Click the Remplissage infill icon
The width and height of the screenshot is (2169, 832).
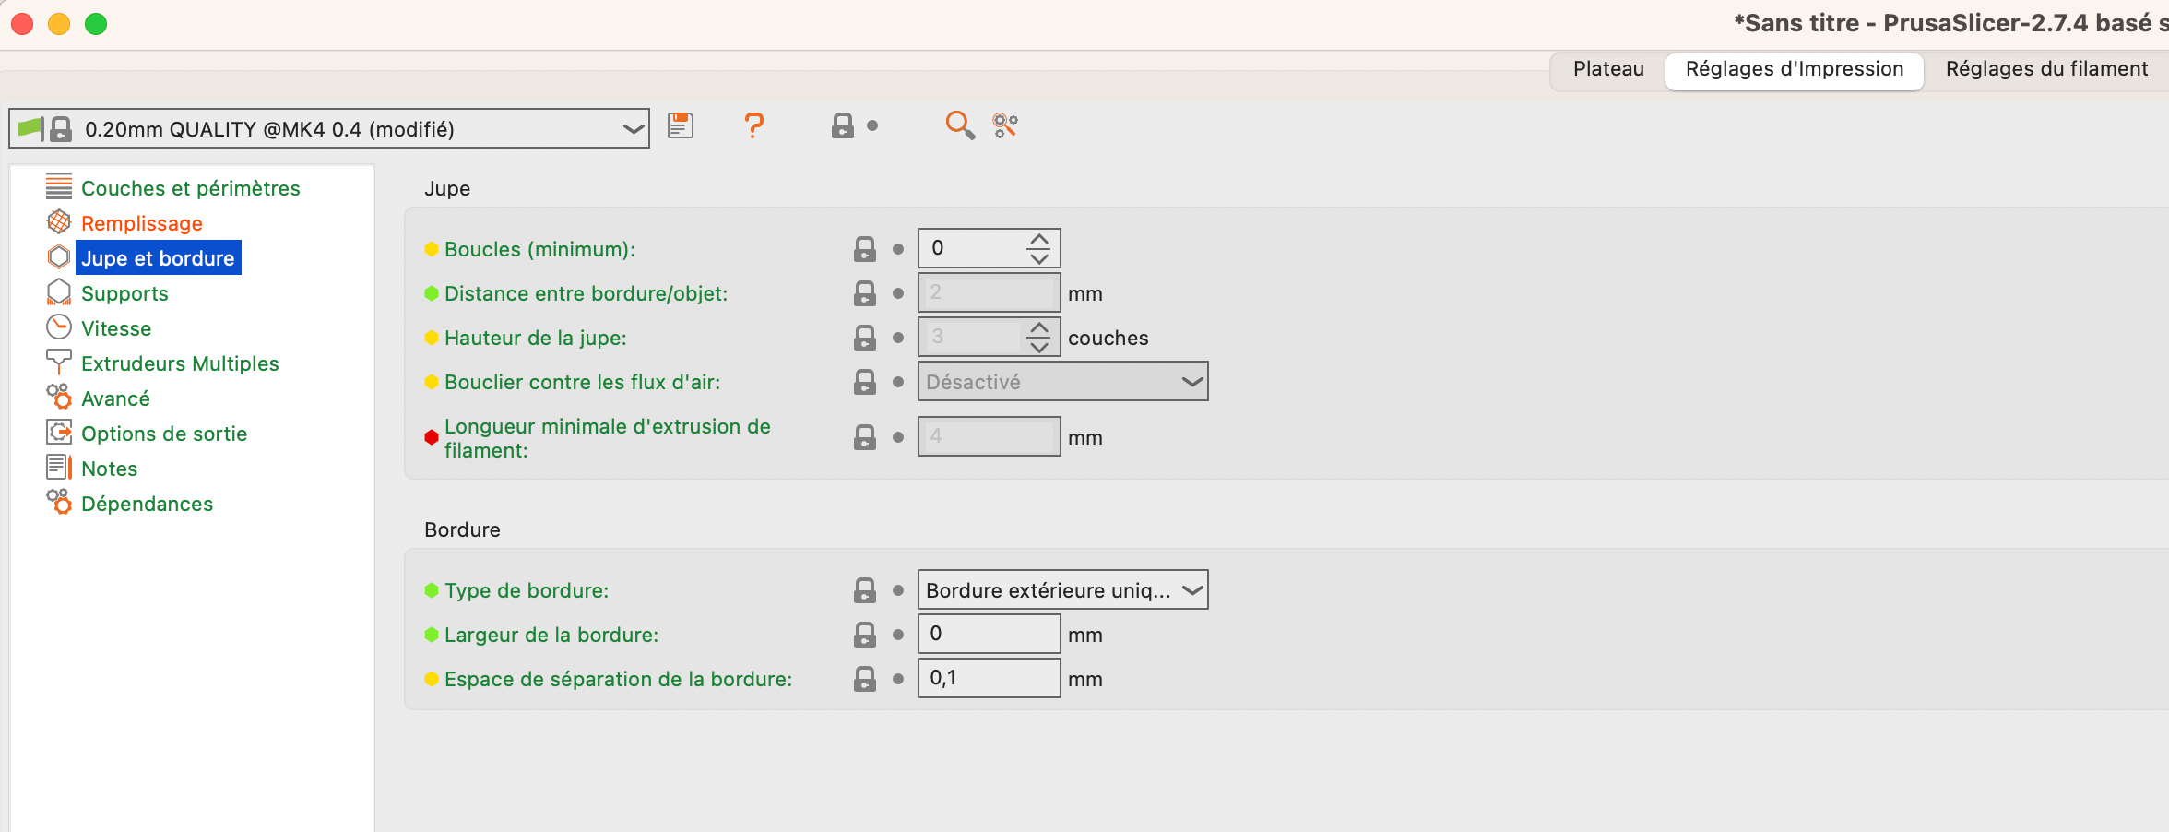[x=59, y=222]
